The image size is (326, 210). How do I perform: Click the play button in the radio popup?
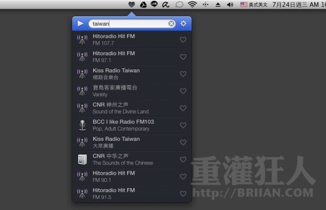[x=80, y=24]
